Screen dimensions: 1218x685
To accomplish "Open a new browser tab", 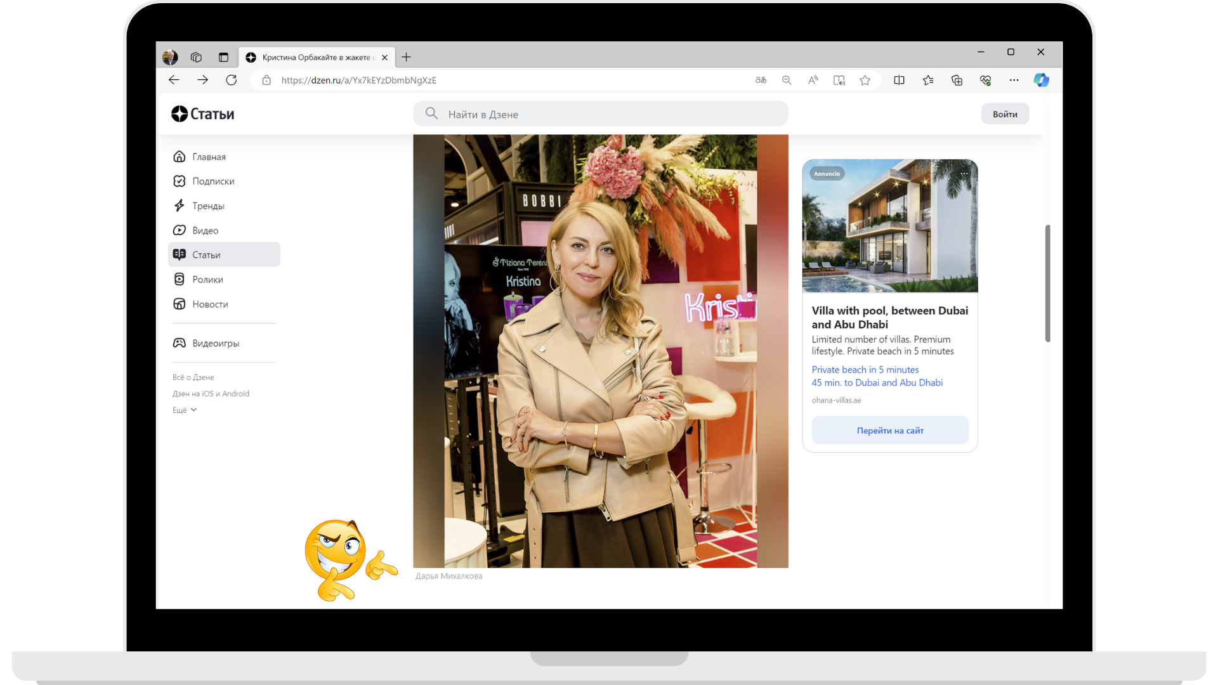I will [x=407, y=57].
